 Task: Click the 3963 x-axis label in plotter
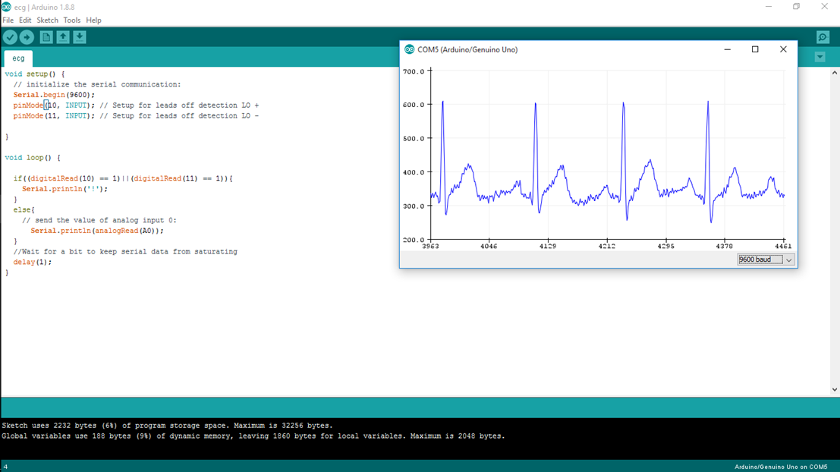tap(430, 246)
